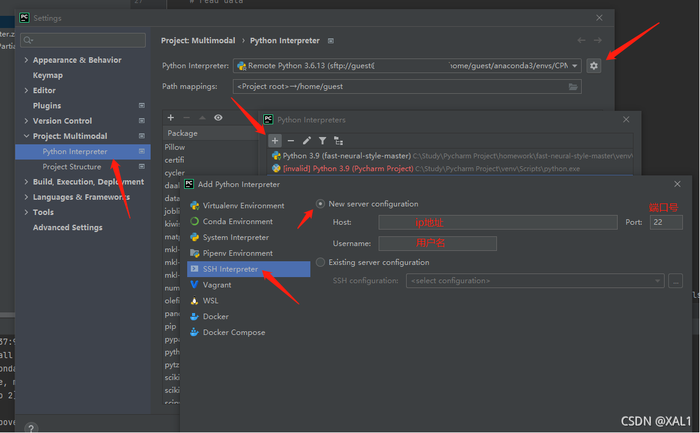Navigate forward with right arrow in Settings
700x433 pixels.
tap(598, 41)
